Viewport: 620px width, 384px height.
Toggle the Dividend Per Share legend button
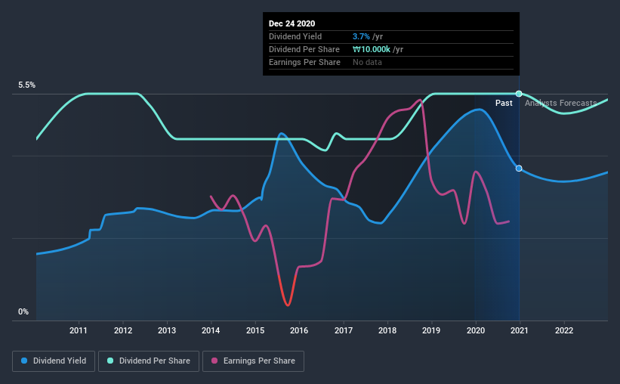[149, 361]
